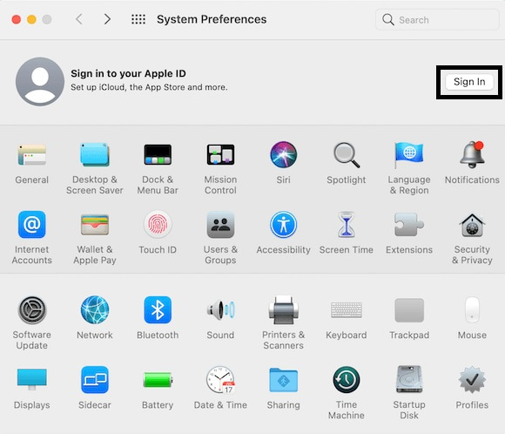Go back with the left arrow

pos(79,19)
